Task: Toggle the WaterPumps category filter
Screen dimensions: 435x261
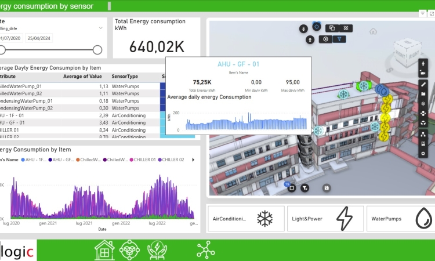Action: click(400, 219)
